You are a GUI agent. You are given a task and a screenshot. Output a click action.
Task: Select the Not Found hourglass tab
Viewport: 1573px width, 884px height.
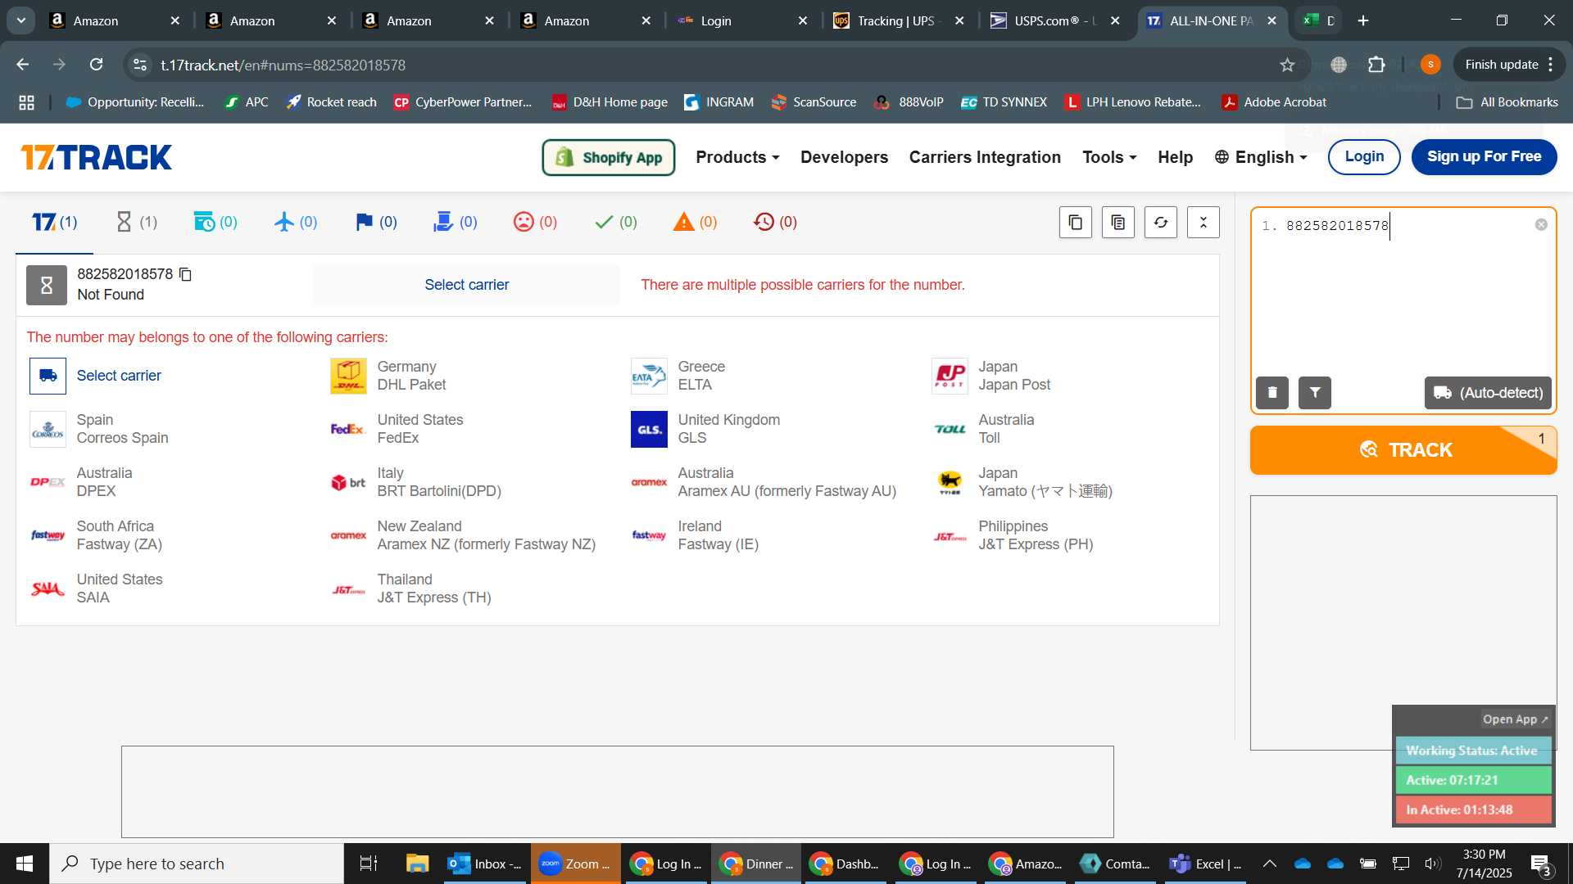[136, 222]
